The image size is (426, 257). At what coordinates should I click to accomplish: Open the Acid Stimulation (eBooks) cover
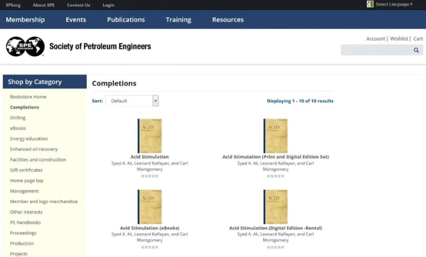[x=150, y=207]
